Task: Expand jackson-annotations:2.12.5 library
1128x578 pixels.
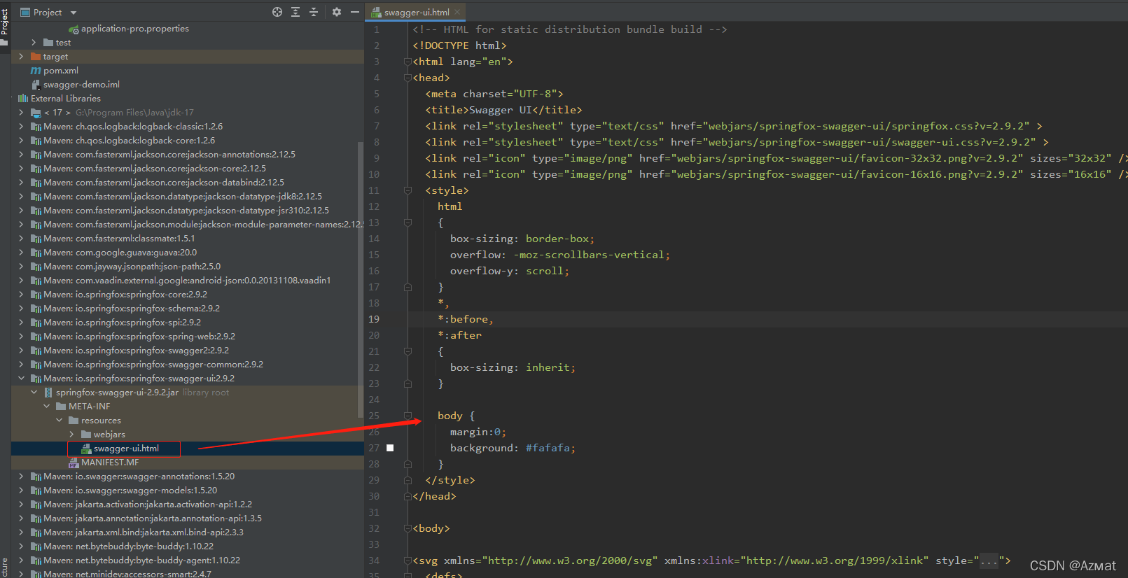Action: point(21,155)
